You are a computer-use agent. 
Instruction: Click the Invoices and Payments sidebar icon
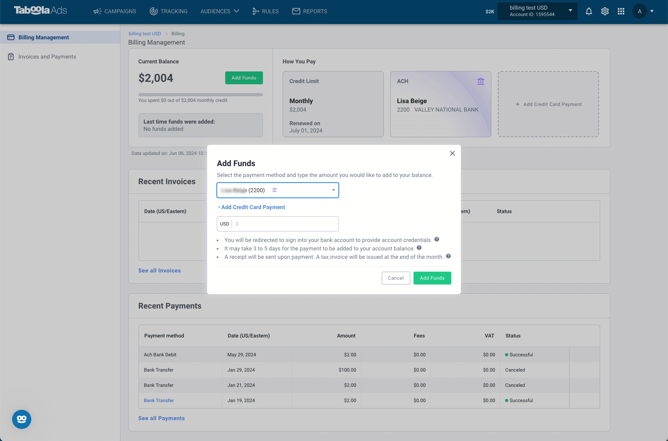(x=11, y=57)
